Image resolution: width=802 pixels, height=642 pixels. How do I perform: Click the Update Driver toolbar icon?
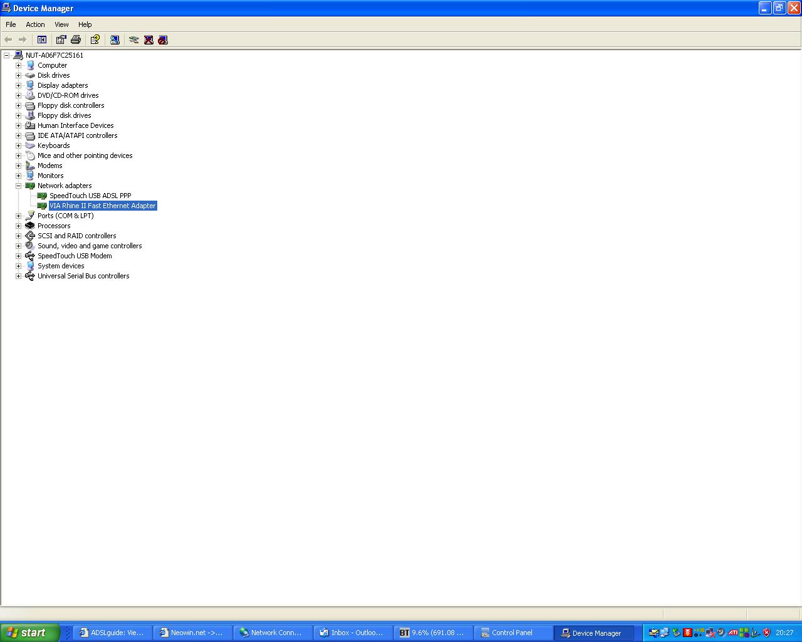[x=133, y=39]
